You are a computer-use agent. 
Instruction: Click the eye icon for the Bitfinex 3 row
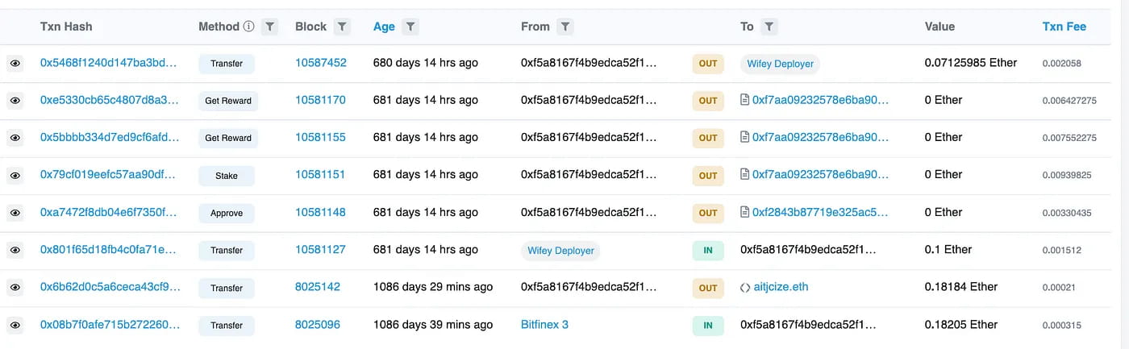click(x=15, y=325)
